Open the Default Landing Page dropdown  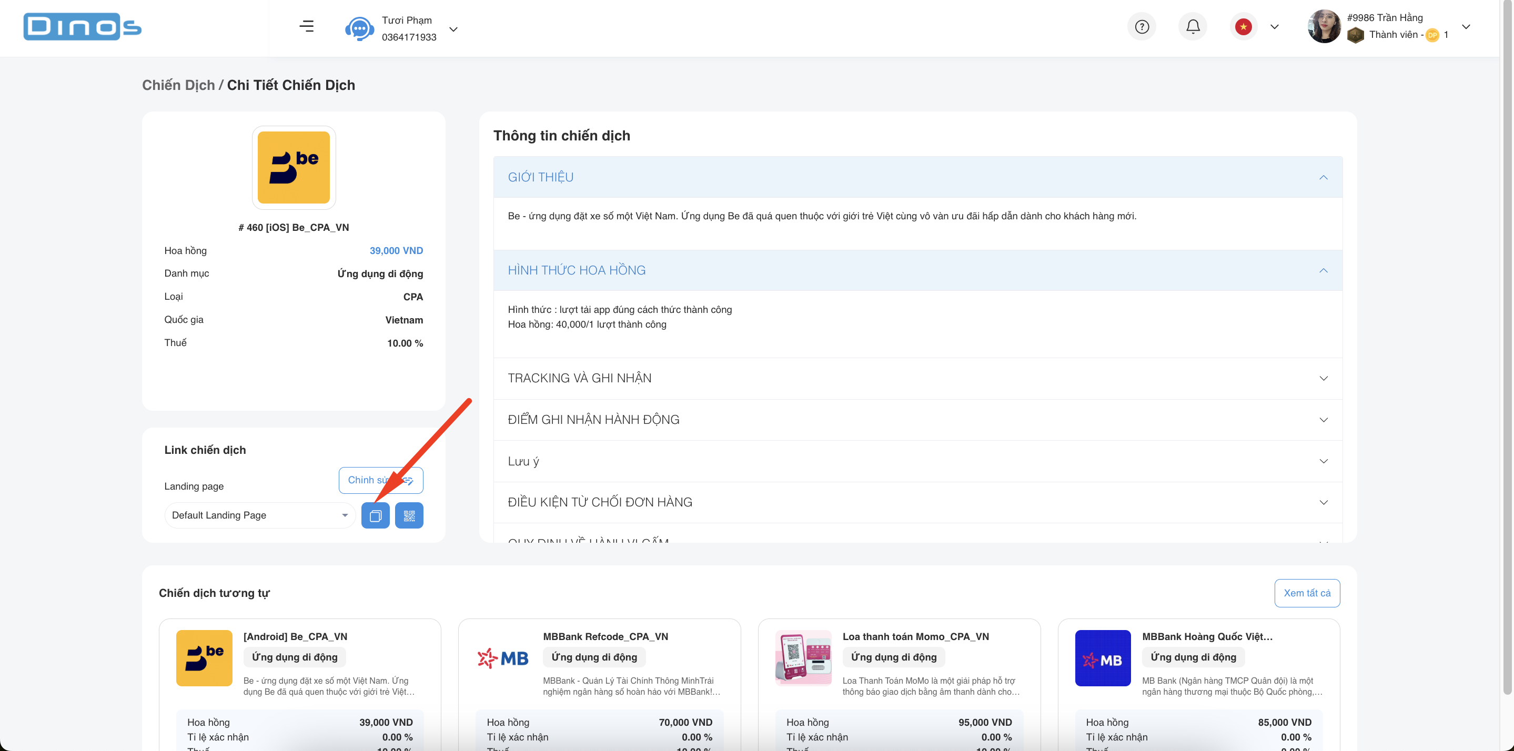click(260, 515)
